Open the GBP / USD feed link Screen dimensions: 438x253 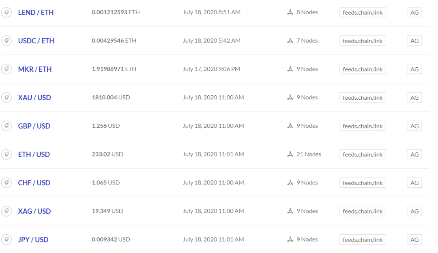pyautogui.click(x=34, y=126)
